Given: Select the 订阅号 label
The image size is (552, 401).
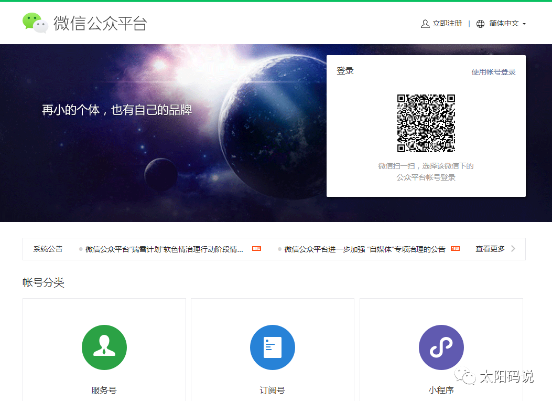Looking at the screenshot, I should [x=272, y=390].
